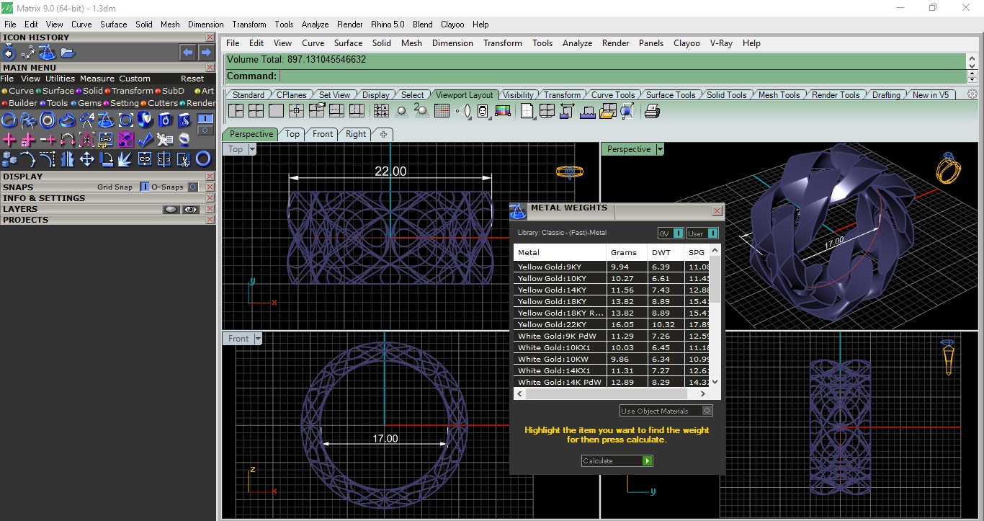Click the face portrait toolbar icon
This screenshot has width=984, height=521.
(x=483, y=111)
